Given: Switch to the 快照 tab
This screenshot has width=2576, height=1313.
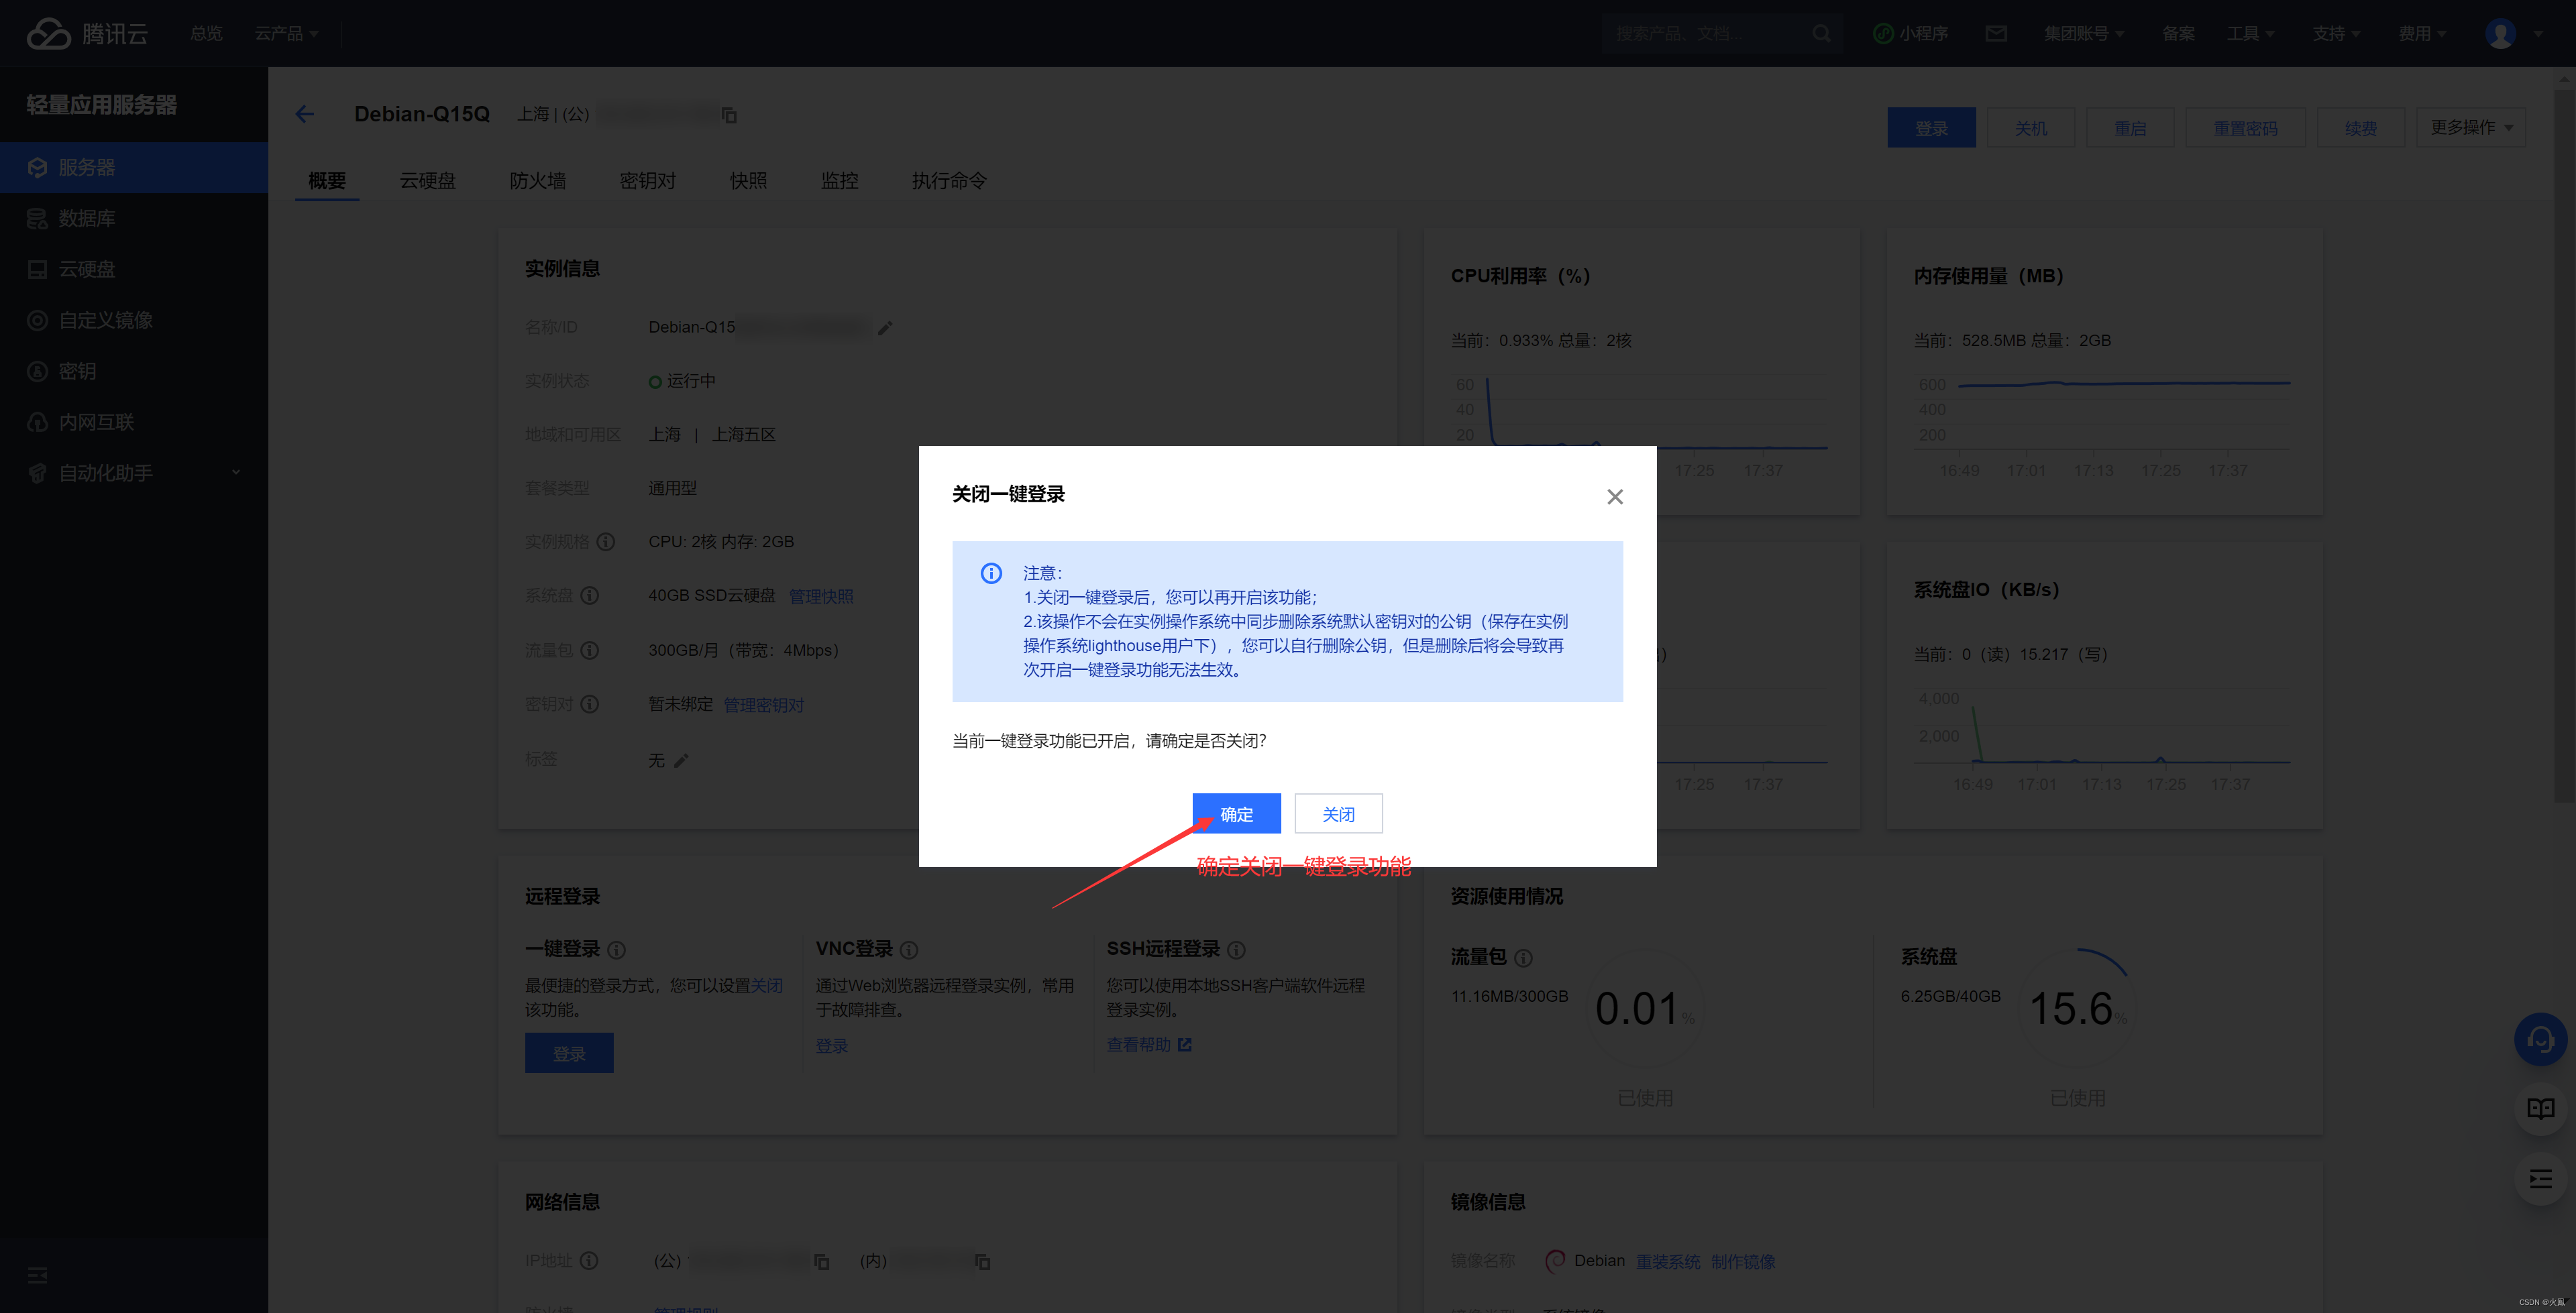Looking at the screenshot, I should tap(748, 181).
